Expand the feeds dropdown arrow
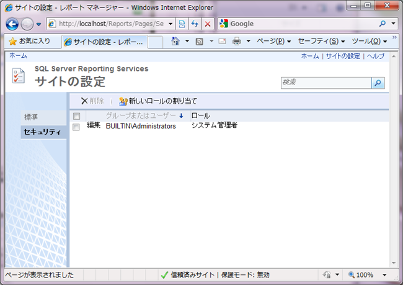The image size is (403, 285). (211, 41)
